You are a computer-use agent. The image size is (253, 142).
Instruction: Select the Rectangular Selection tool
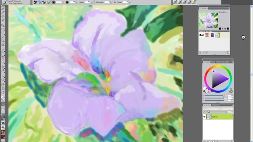[3, 30]
